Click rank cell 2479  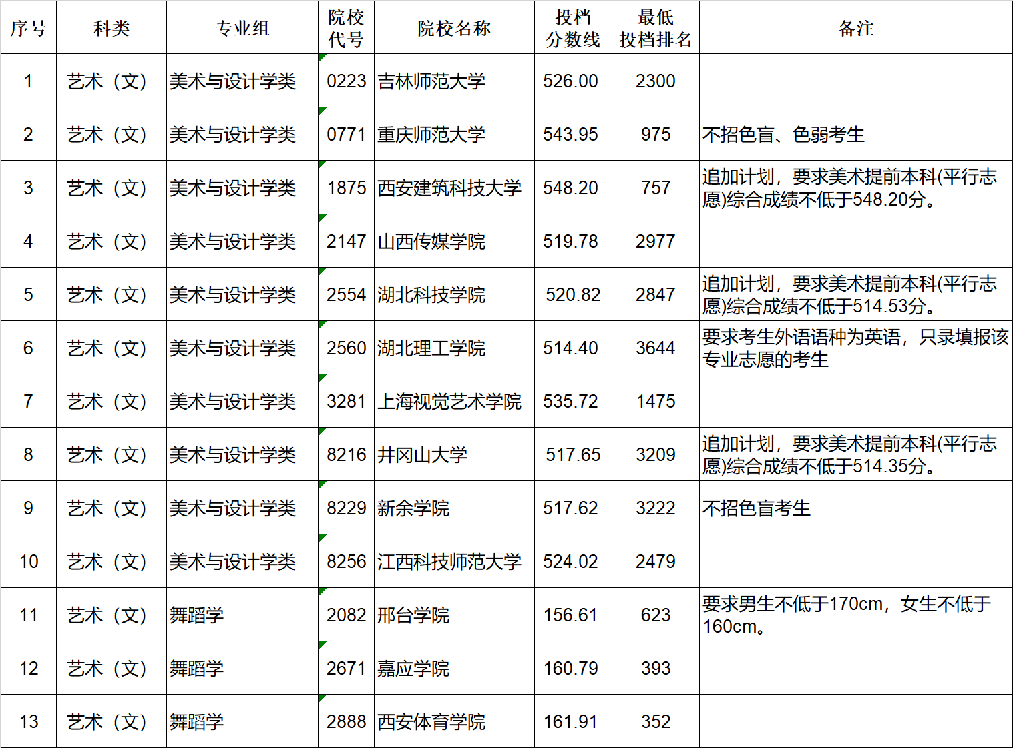coord(656,561)
